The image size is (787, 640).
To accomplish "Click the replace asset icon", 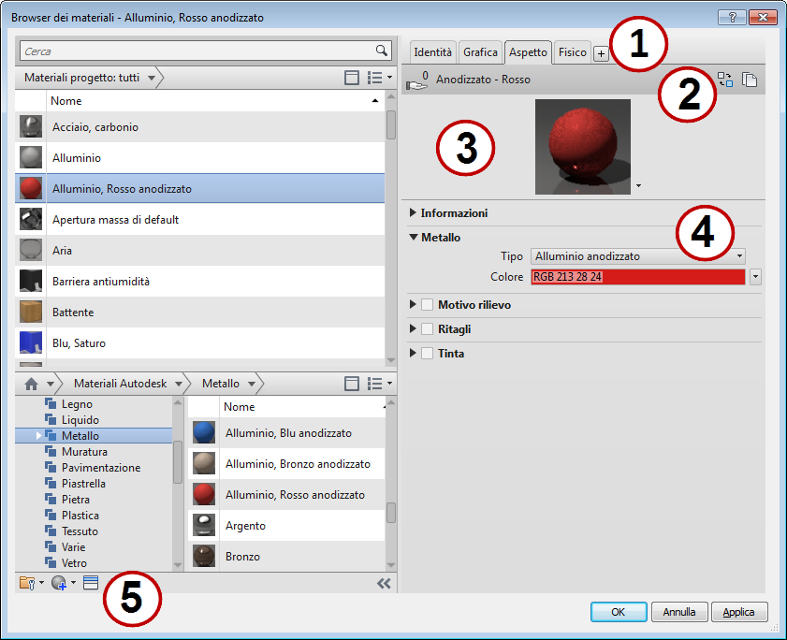I will (724, 80).
